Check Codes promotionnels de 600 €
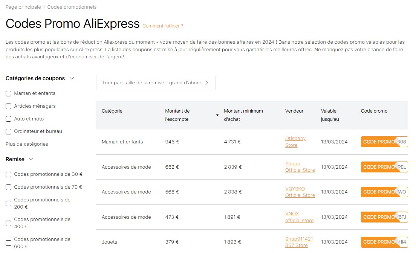The height and width of the screenshot is (253, 416). [x=8, y=243]
